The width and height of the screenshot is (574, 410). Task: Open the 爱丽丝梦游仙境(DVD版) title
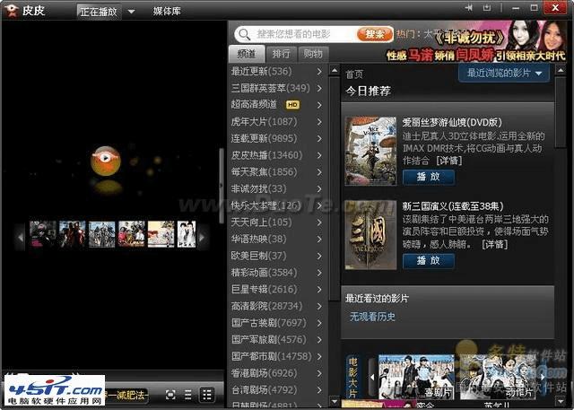pos(452,122)
